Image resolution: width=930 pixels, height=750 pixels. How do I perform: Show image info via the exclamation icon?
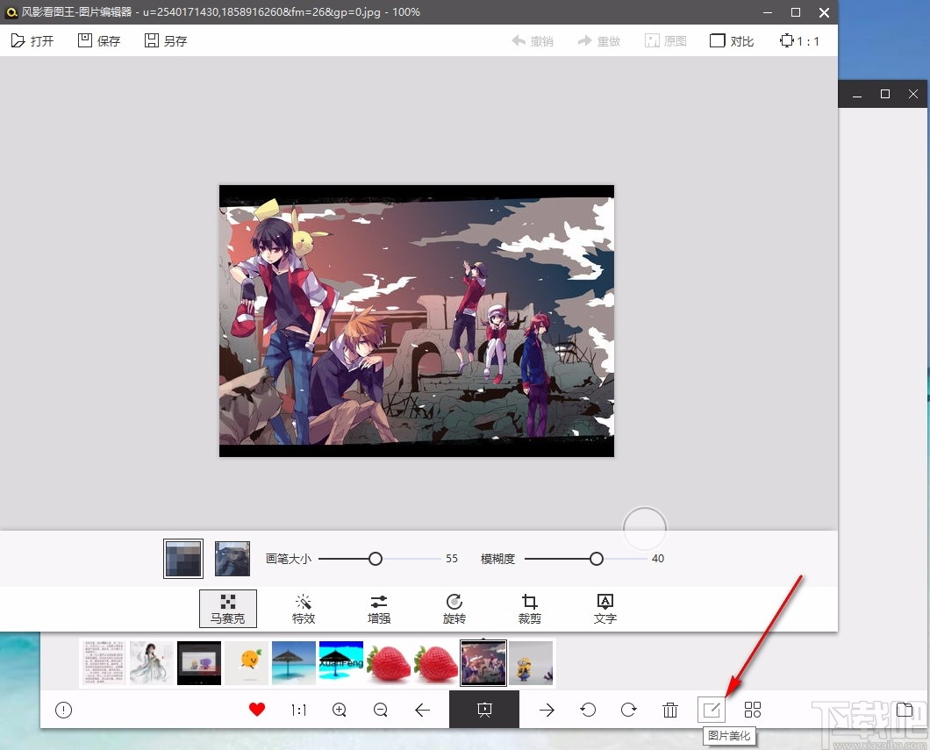pos(63,710)
